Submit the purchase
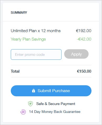The height and width of the screenshot is (125, 102). tap(51, 91)
